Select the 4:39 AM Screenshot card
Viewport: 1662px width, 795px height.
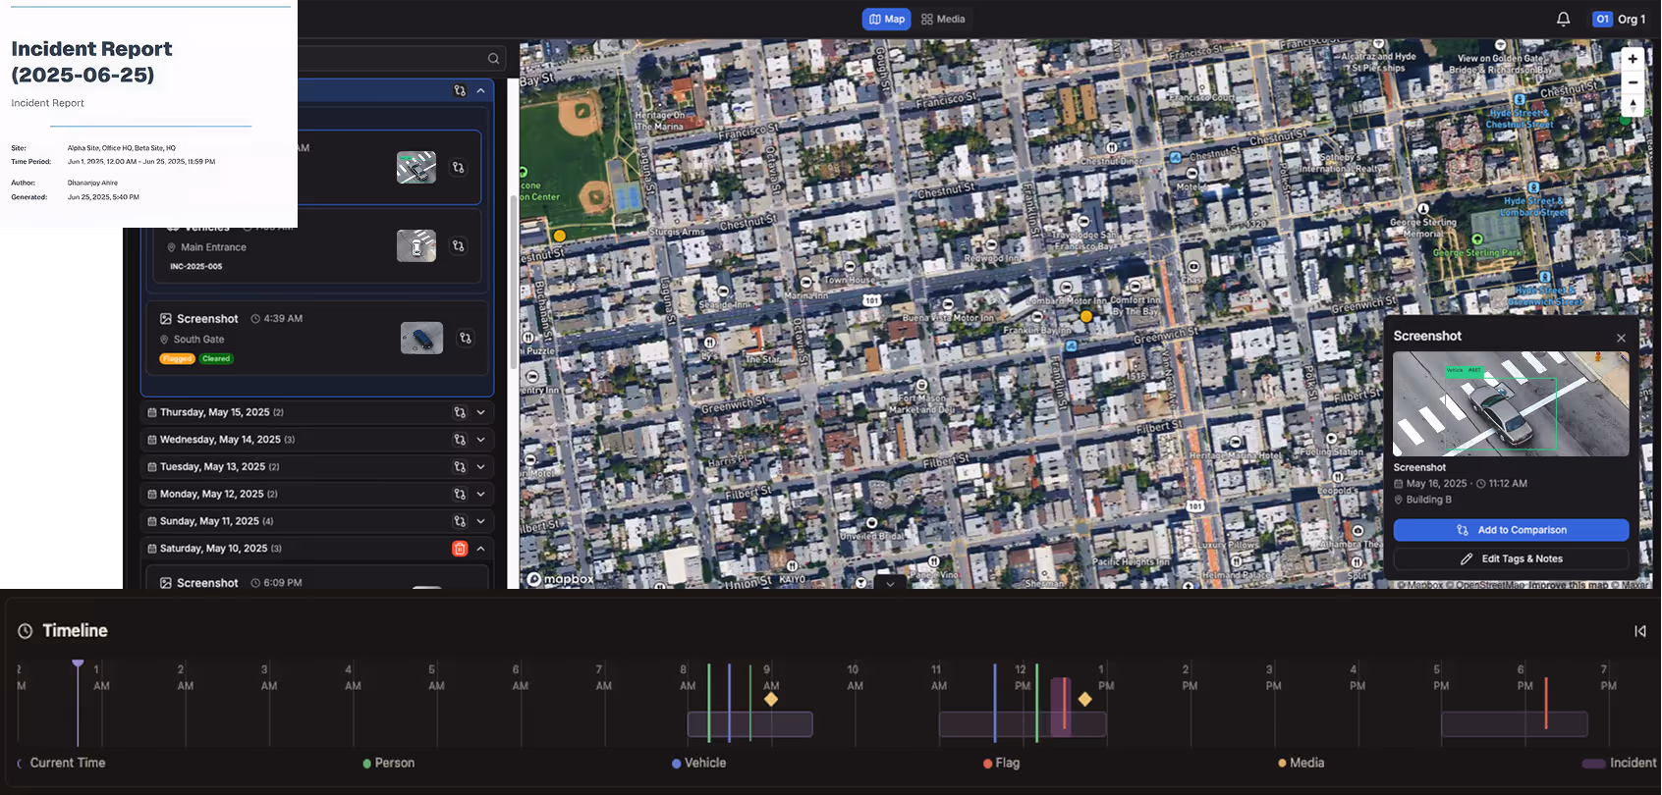pos(317,339)
